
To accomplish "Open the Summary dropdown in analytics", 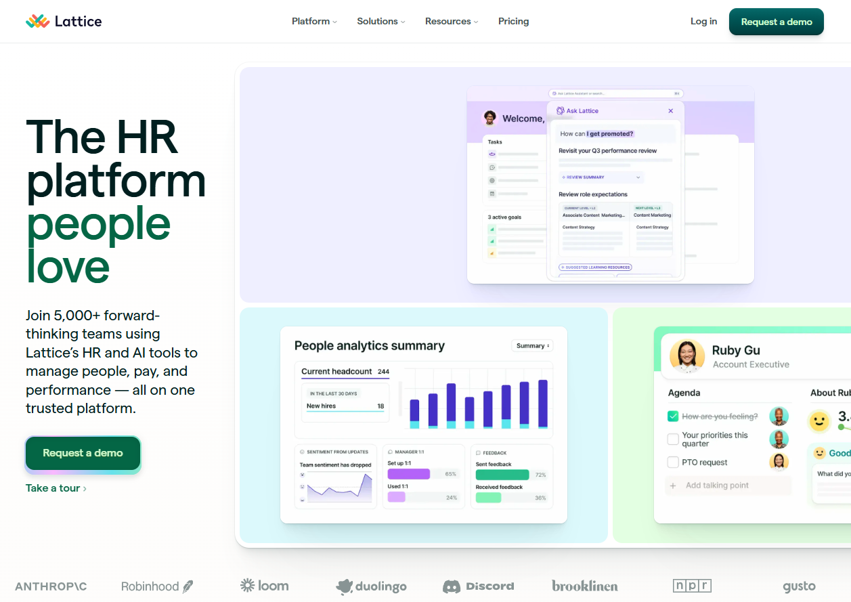I will point(532,346).
